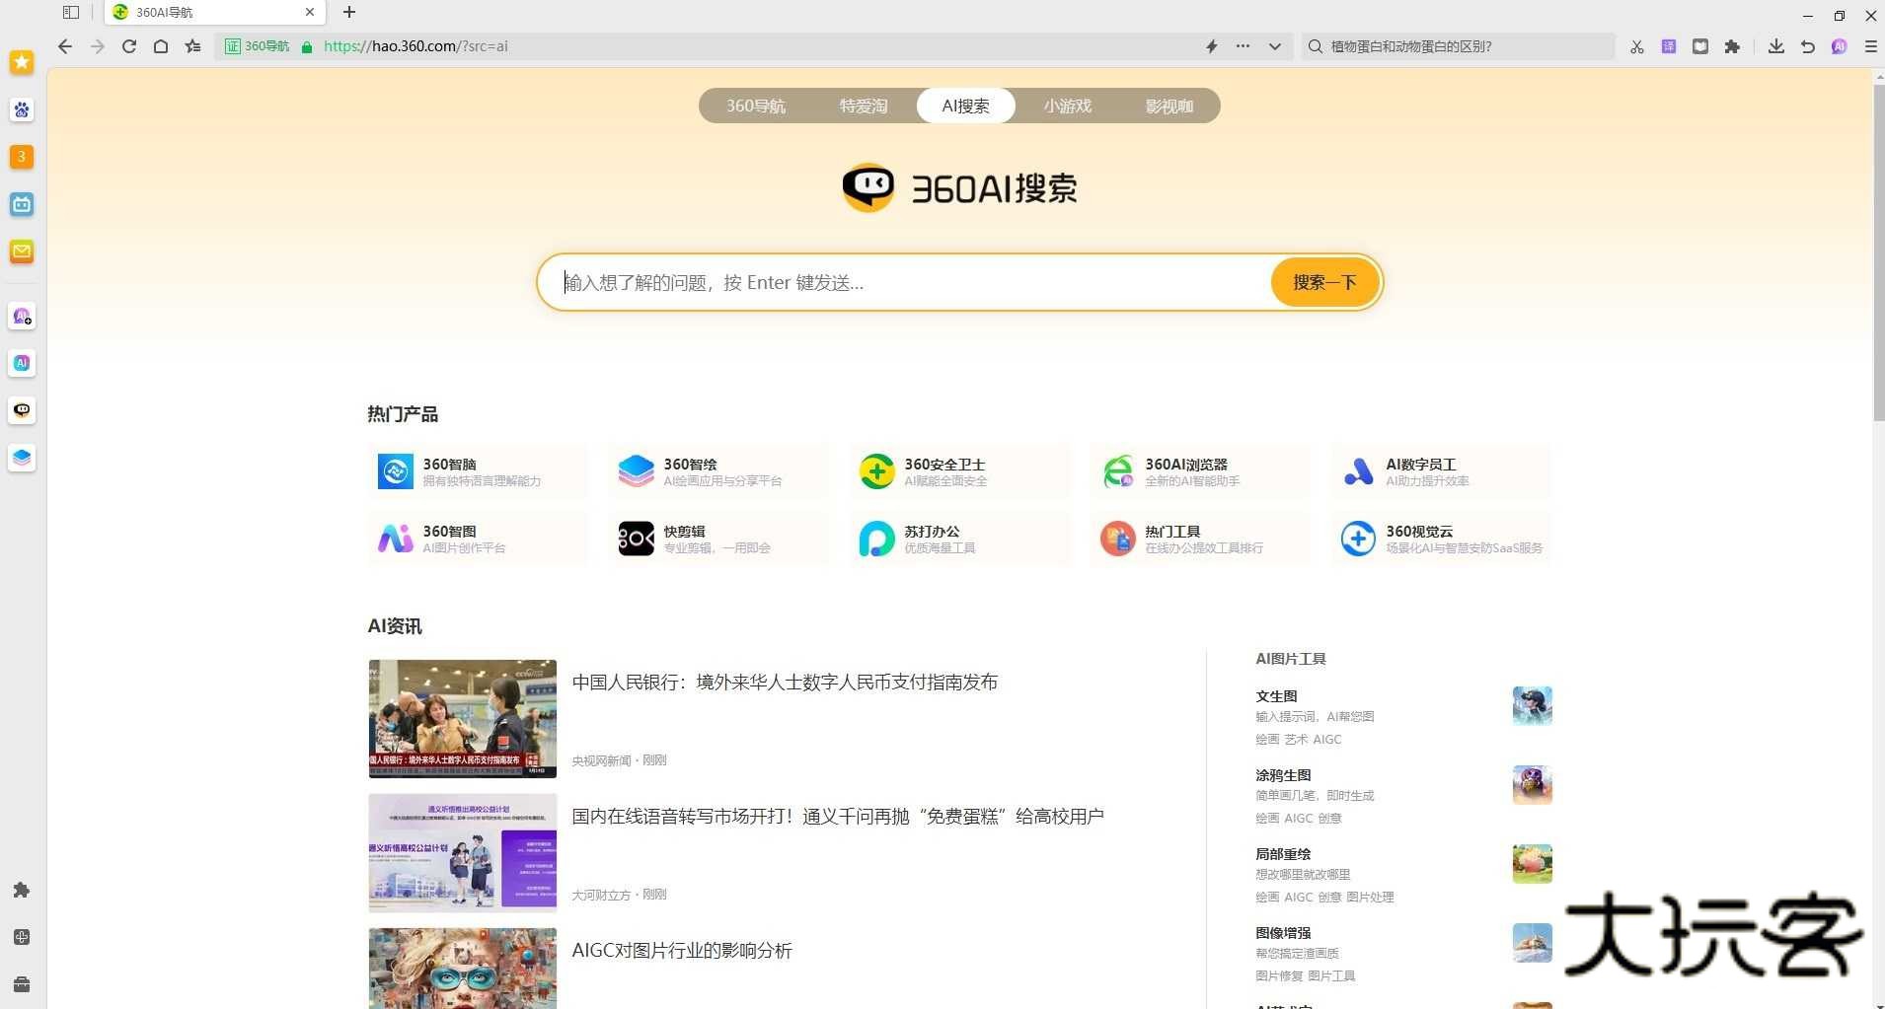Focus the 360AI search question input field
The image size is (1885, 1009).
pos(908,283)
